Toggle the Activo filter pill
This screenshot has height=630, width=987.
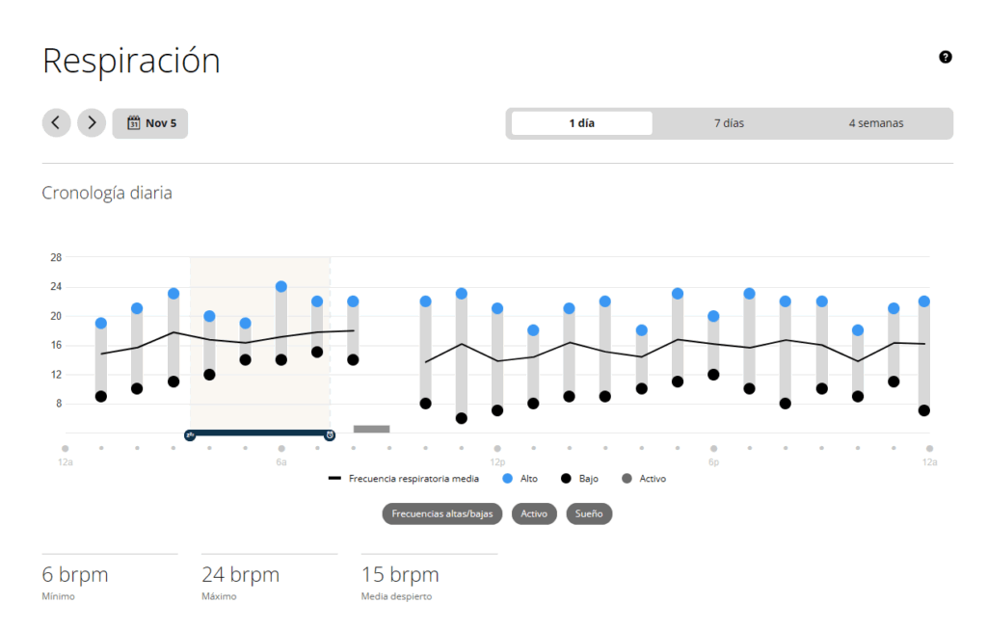[x=534, y=513]
